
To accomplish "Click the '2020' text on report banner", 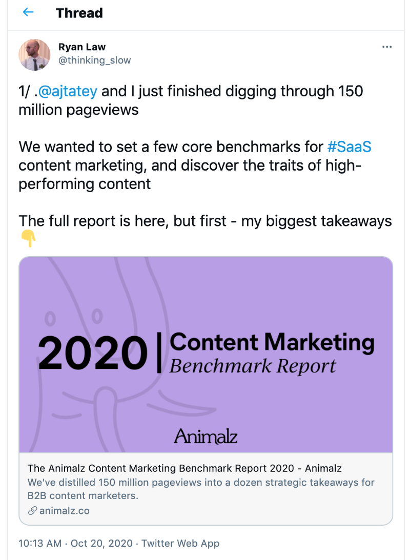I will 92,352.
